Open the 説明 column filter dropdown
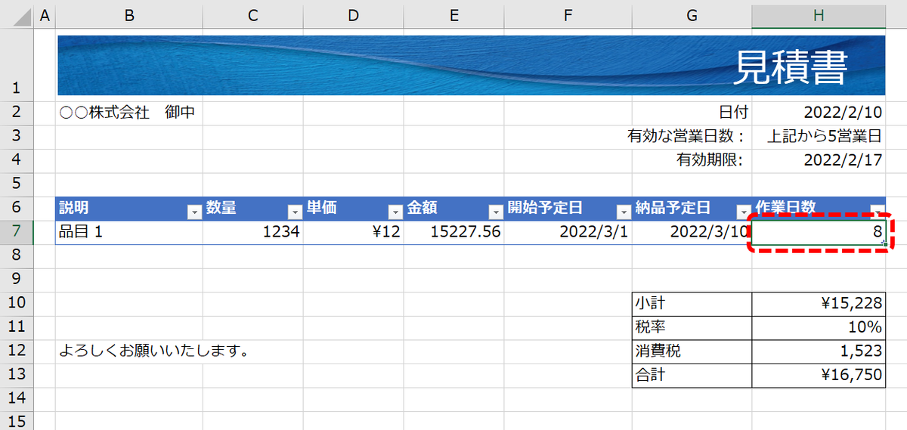The image size is (907, 430). (x=194, y=212)
